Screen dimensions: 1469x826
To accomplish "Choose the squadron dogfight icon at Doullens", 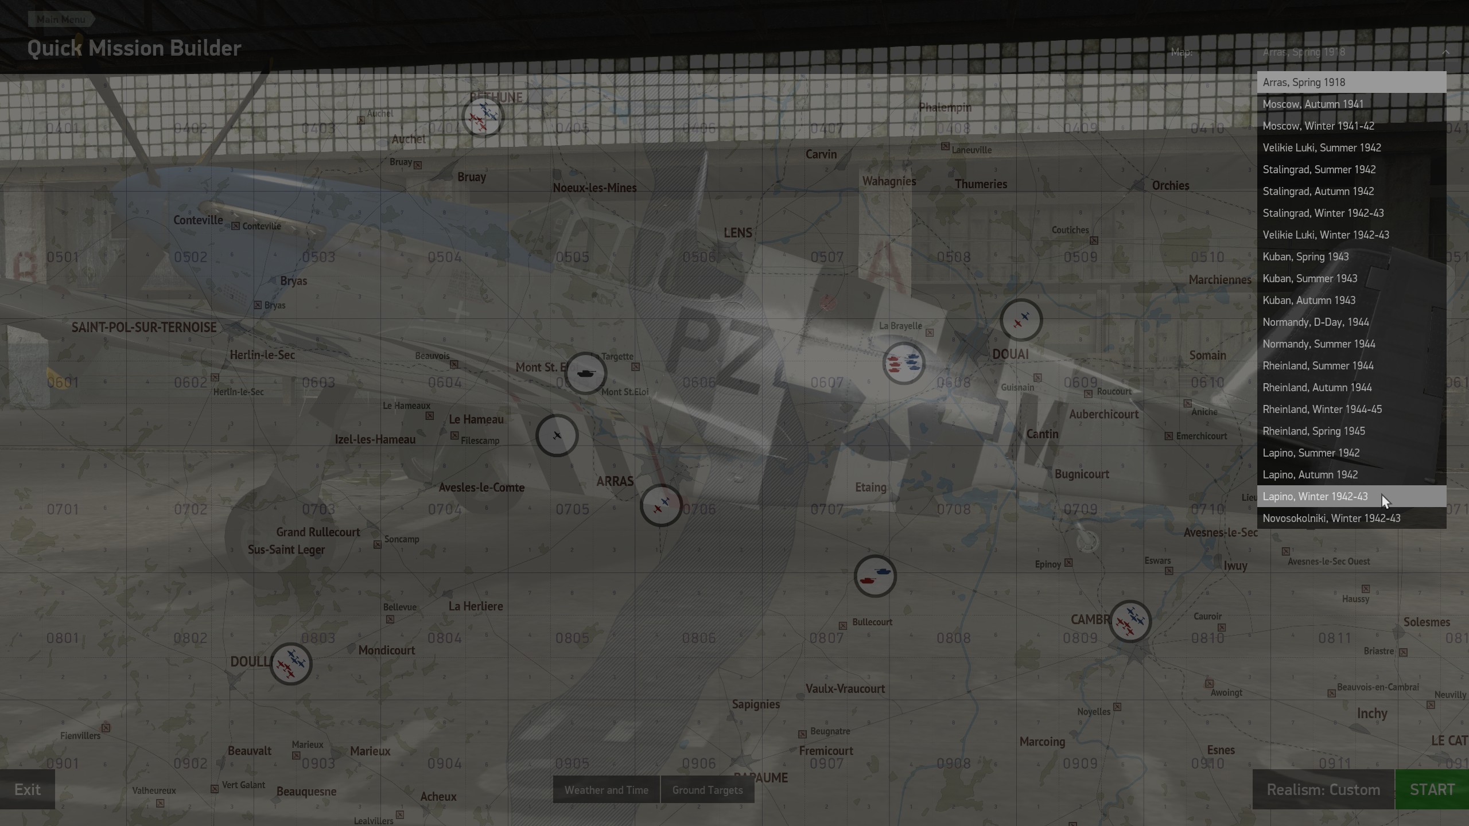I will pos(291,664).
